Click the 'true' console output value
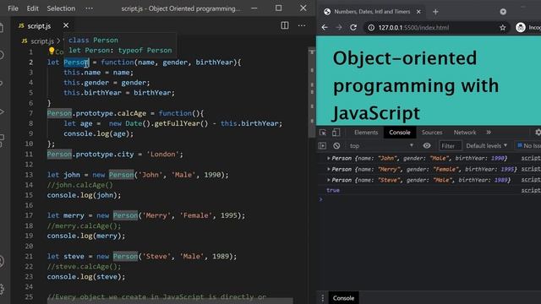 [333, 190]
